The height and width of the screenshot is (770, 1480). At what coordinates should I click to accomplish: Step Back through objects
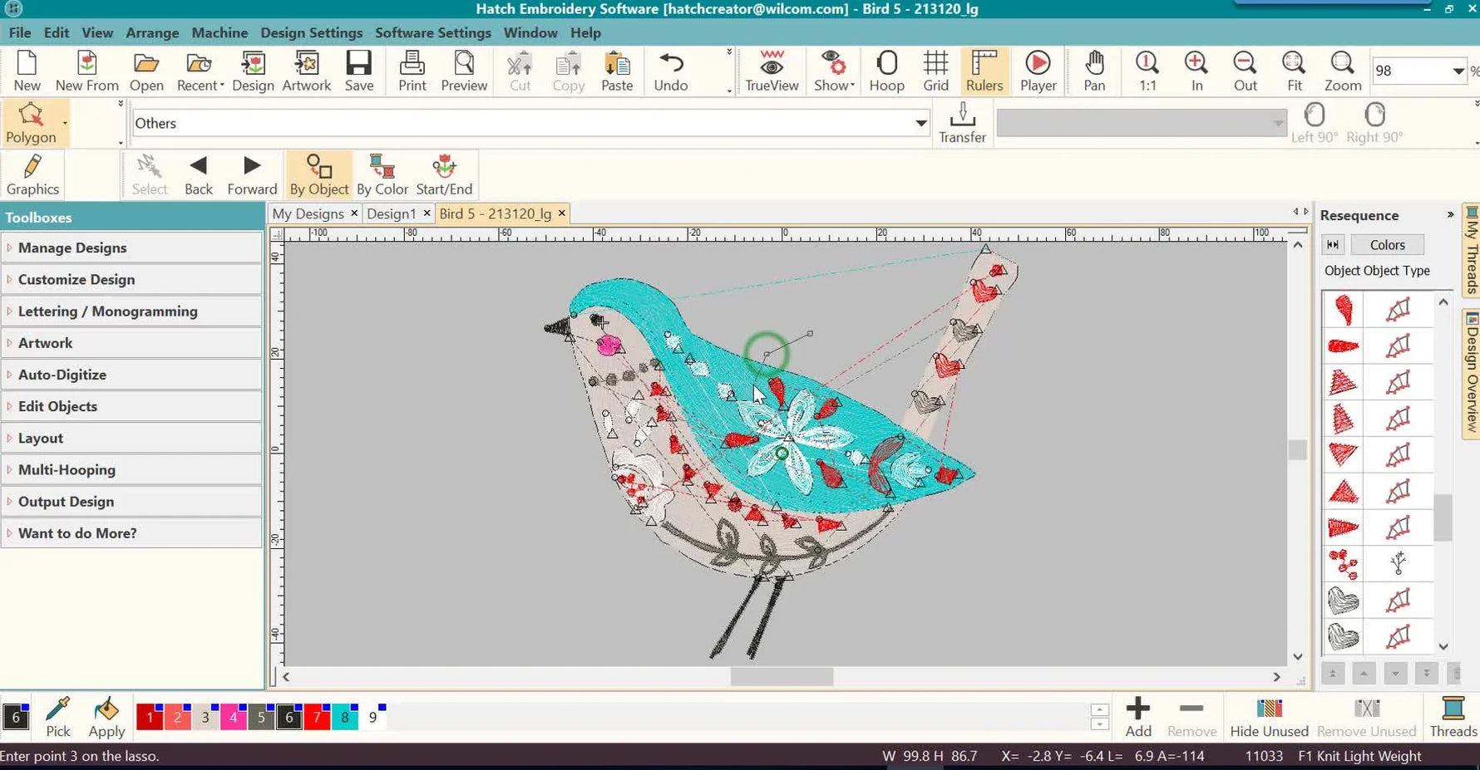click(x=199, y=174)
